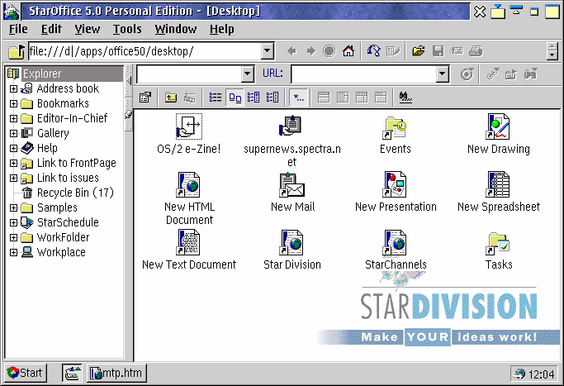Open the New Drawing icon
This screenshot has height=386, width=564.
(x=497, y=126)
